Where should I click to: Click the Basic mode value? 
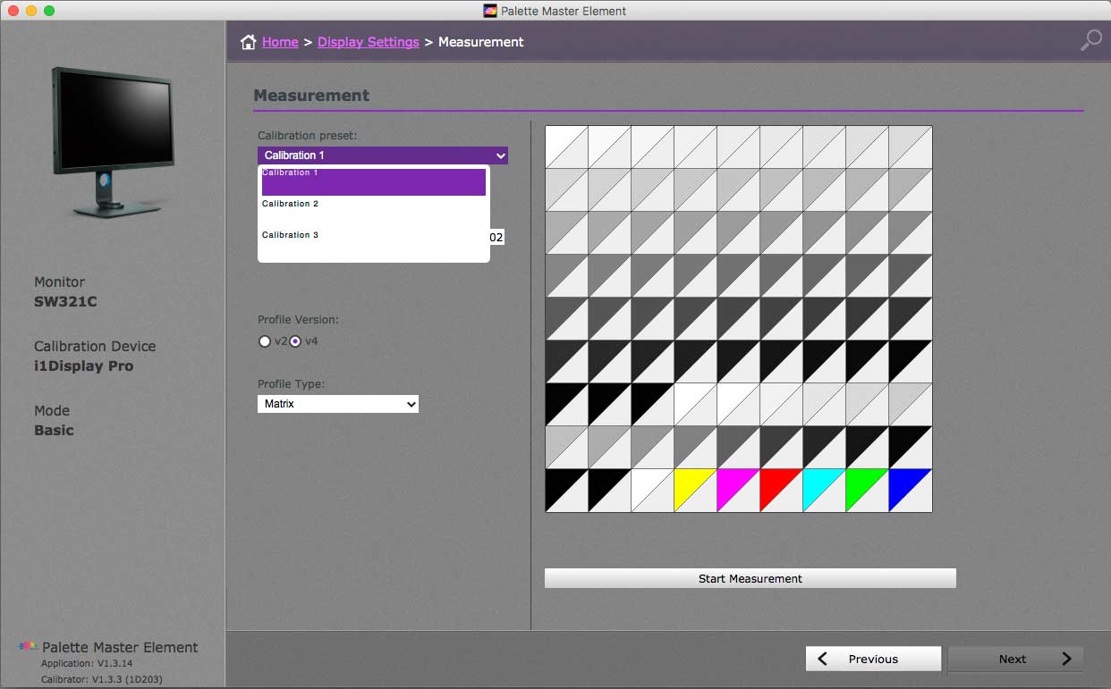tap(54, 431)
